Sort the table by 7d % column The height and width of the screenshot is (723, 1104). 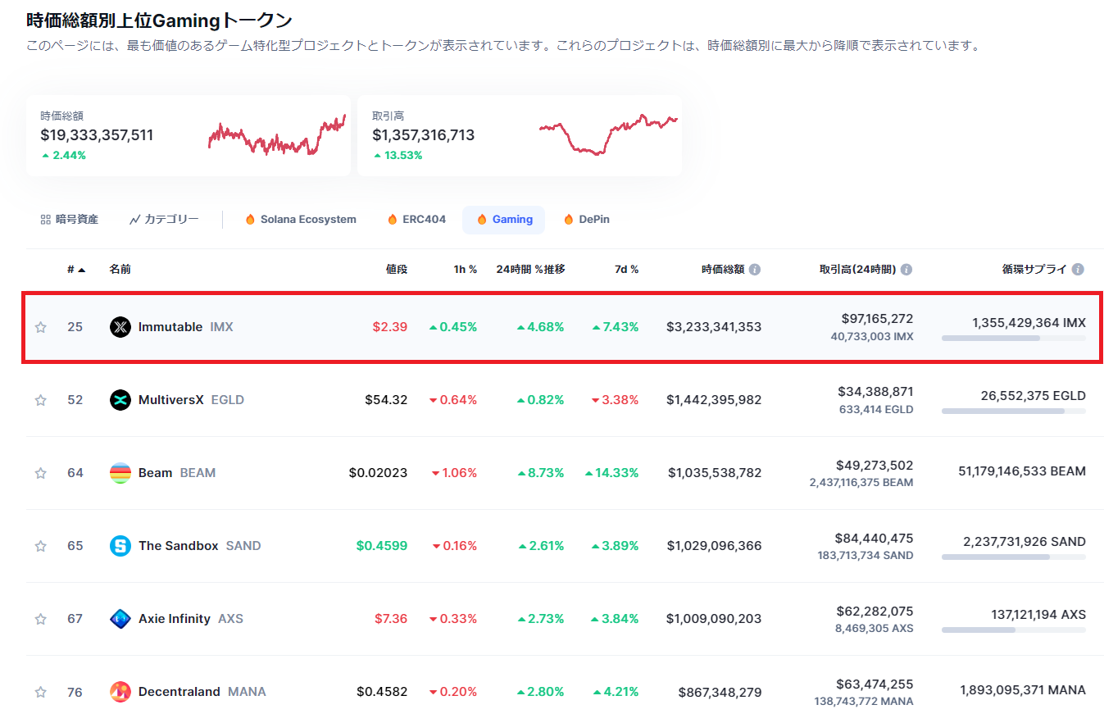pyautogui.click(x=625, y=268)
